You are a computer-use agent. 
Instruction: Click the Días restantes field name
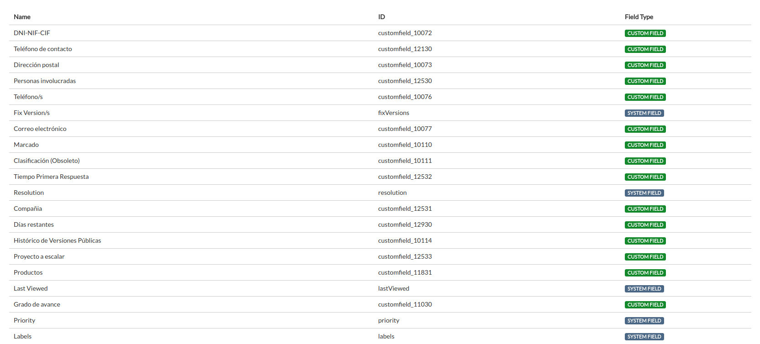(34, 224)
